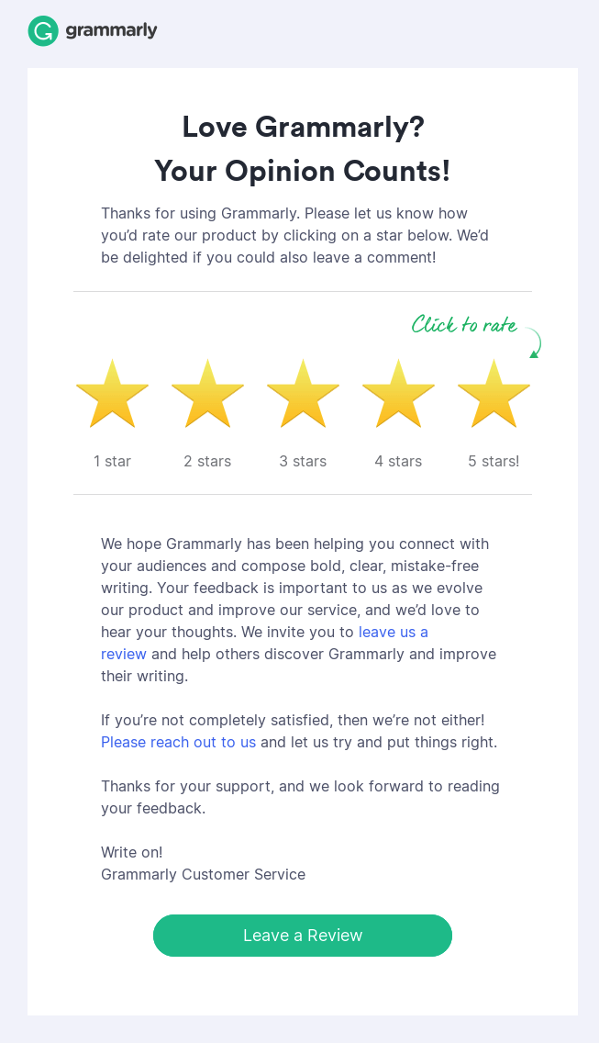Click the green curved arrow near Click to rate
Screen dimensions: 599x1043
(534, 342)
